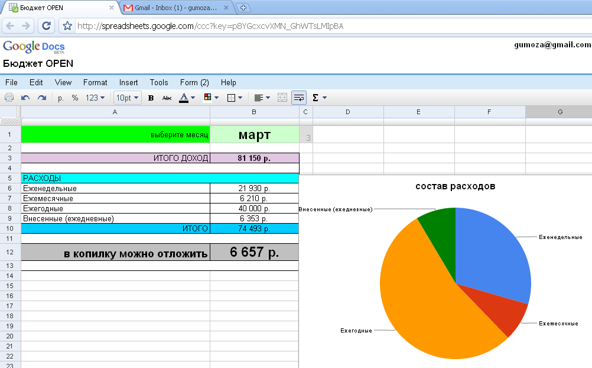Select the month cell containing март
Screen dimensions: 592x368
click(x=254, y=134)
